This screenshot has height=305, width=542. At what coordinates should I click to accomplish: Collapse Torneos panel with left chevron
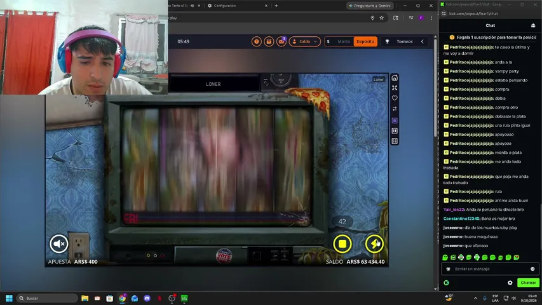pyautogui.click(x=422, y=41)
